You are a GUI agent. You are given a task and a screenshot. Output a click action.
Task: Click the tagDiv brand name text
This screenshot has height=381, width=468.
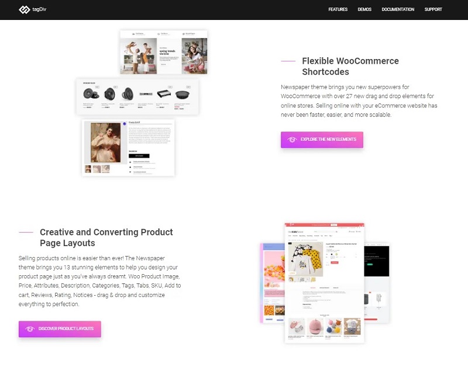[39, 9]
